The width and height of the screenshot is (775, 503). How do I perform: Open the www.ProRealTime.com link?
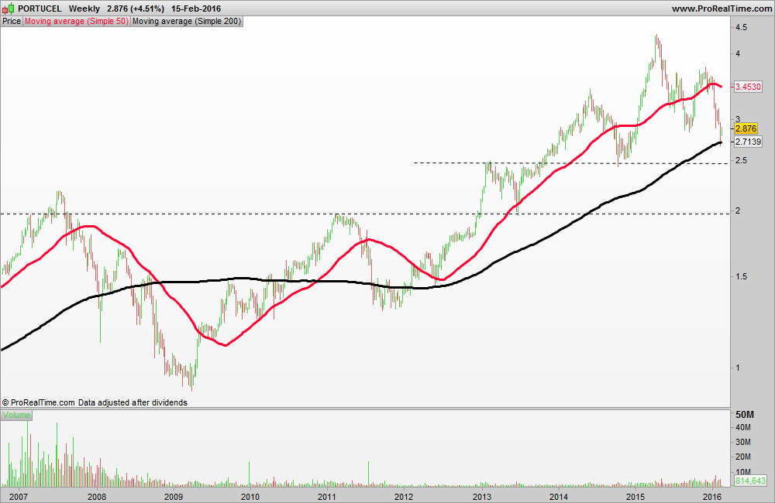pyautogui.click(x=722, y=9)
